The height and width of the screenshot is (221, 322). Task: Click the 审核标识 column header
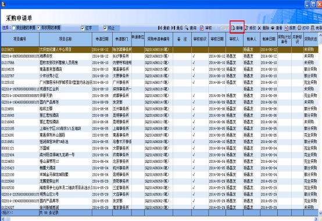pos(200,39)
